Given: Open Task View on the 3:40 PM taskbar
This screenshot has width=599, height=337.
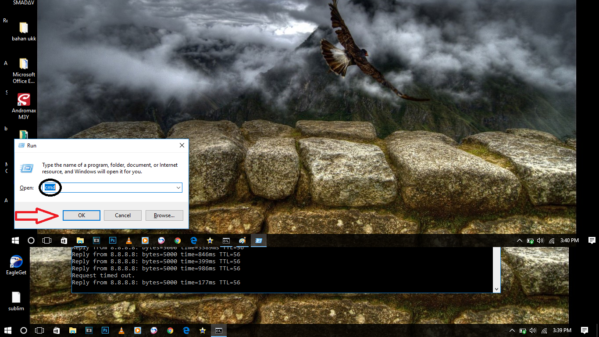Looking at the screenshot, I should 47,240.
